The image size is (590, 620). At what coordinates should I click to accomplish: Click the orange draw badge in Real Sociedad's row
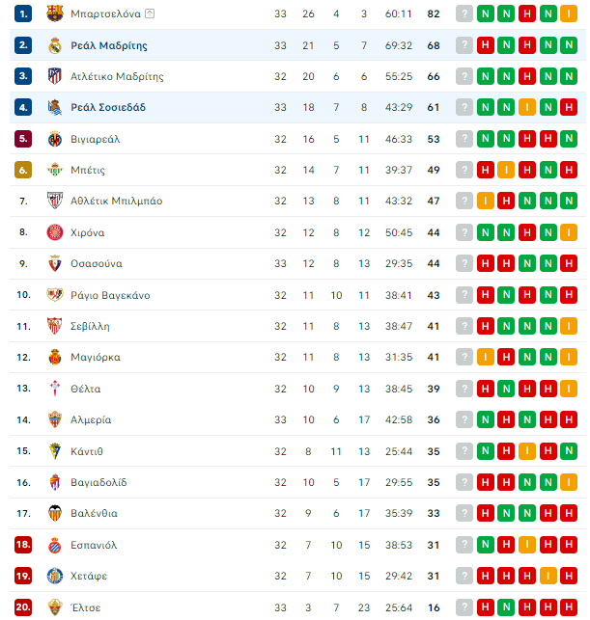click(x=527, y=107)
